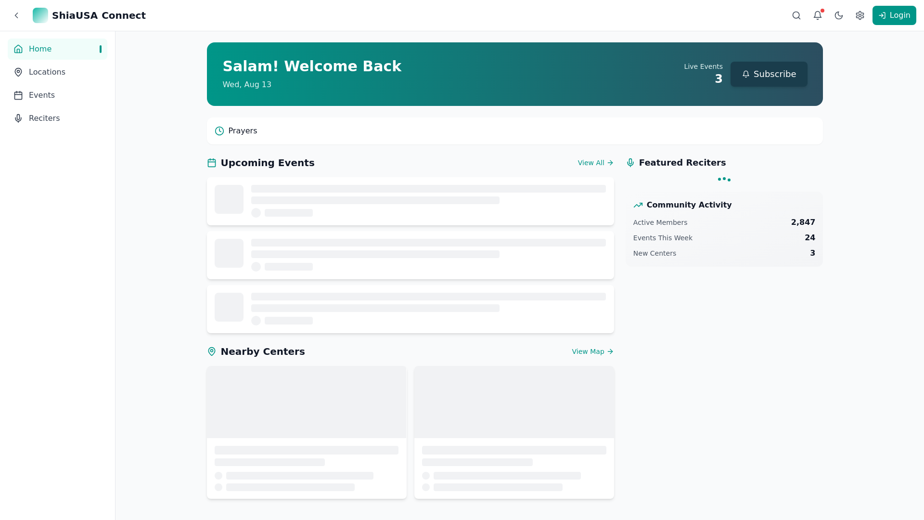
Task: Toggle dark mode moon icon
Action: (839, 15)
